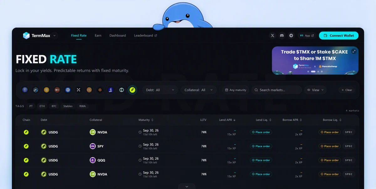Filter by the brown chain icon
Image resolution: width=376 pixels, height=189 pixels.
tap(57, 90)
